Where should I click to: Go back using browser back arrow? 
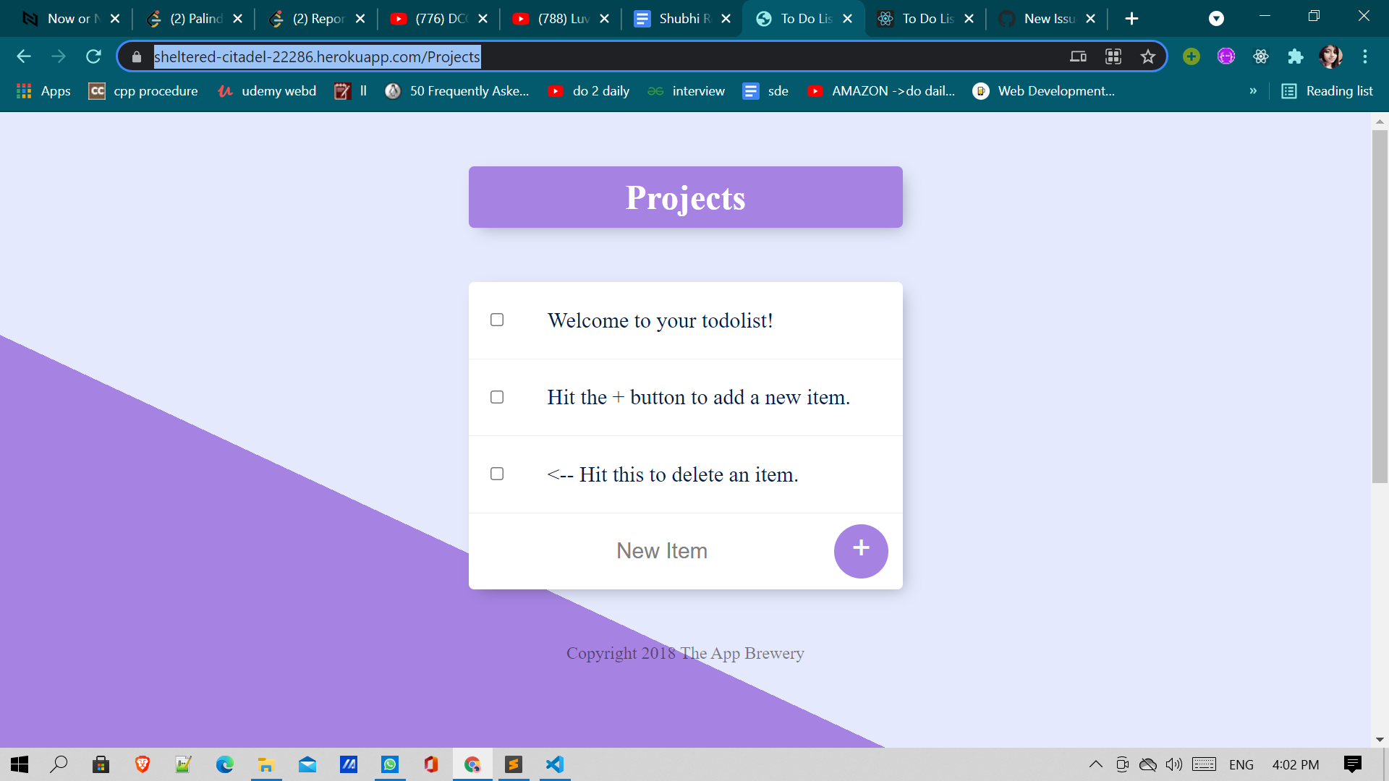click(x=24, y=56)
